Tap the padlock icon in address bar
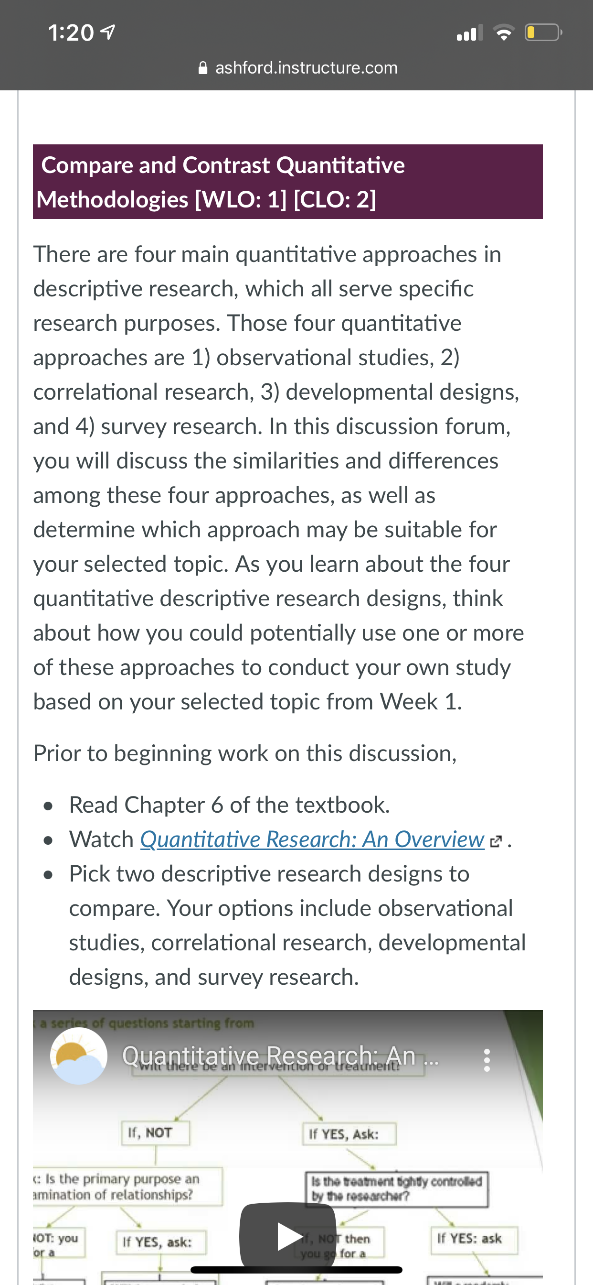The width and height of the screenshot is (593, 1285). tap(203, 68)
